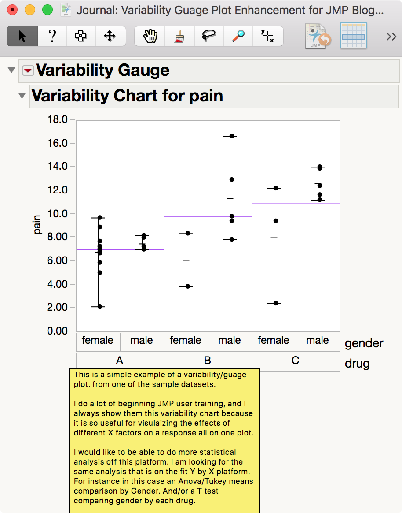The width and height of the screenshot is (402, 513).
Task: Select the Selection crosshair tool
Action: (x=81, y=36)
